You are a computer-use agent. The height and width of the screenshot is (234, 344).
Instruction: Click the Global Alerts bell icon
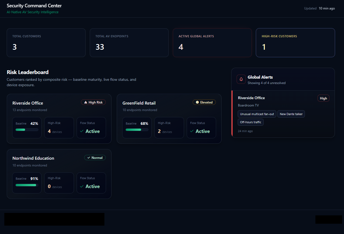[x=241, y=79]
